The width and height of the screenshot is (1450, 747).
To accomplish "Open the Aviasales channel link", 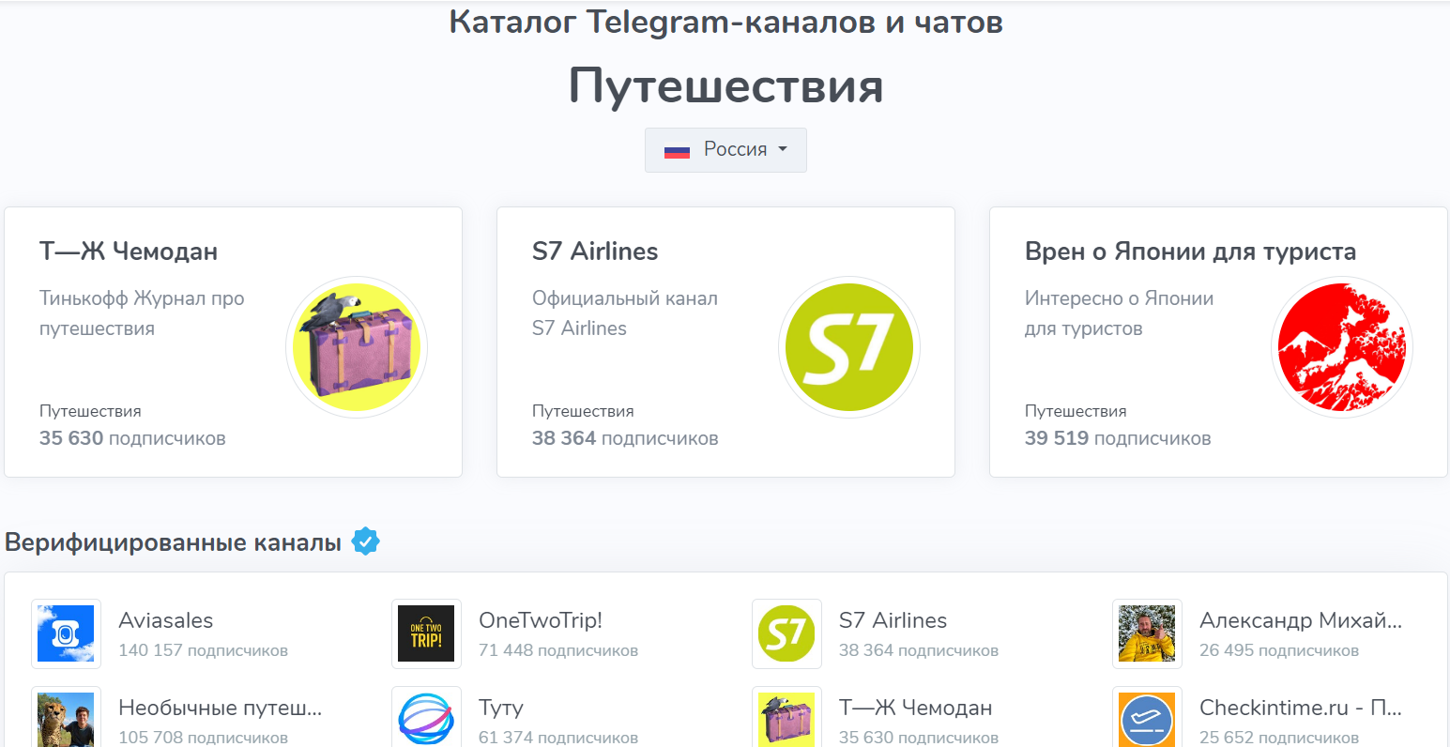I will tap(166, 620).
